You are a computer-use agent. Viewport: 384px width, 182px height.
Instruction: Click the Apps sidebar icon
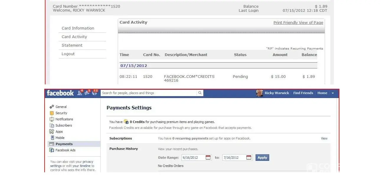tap(52, 132)
